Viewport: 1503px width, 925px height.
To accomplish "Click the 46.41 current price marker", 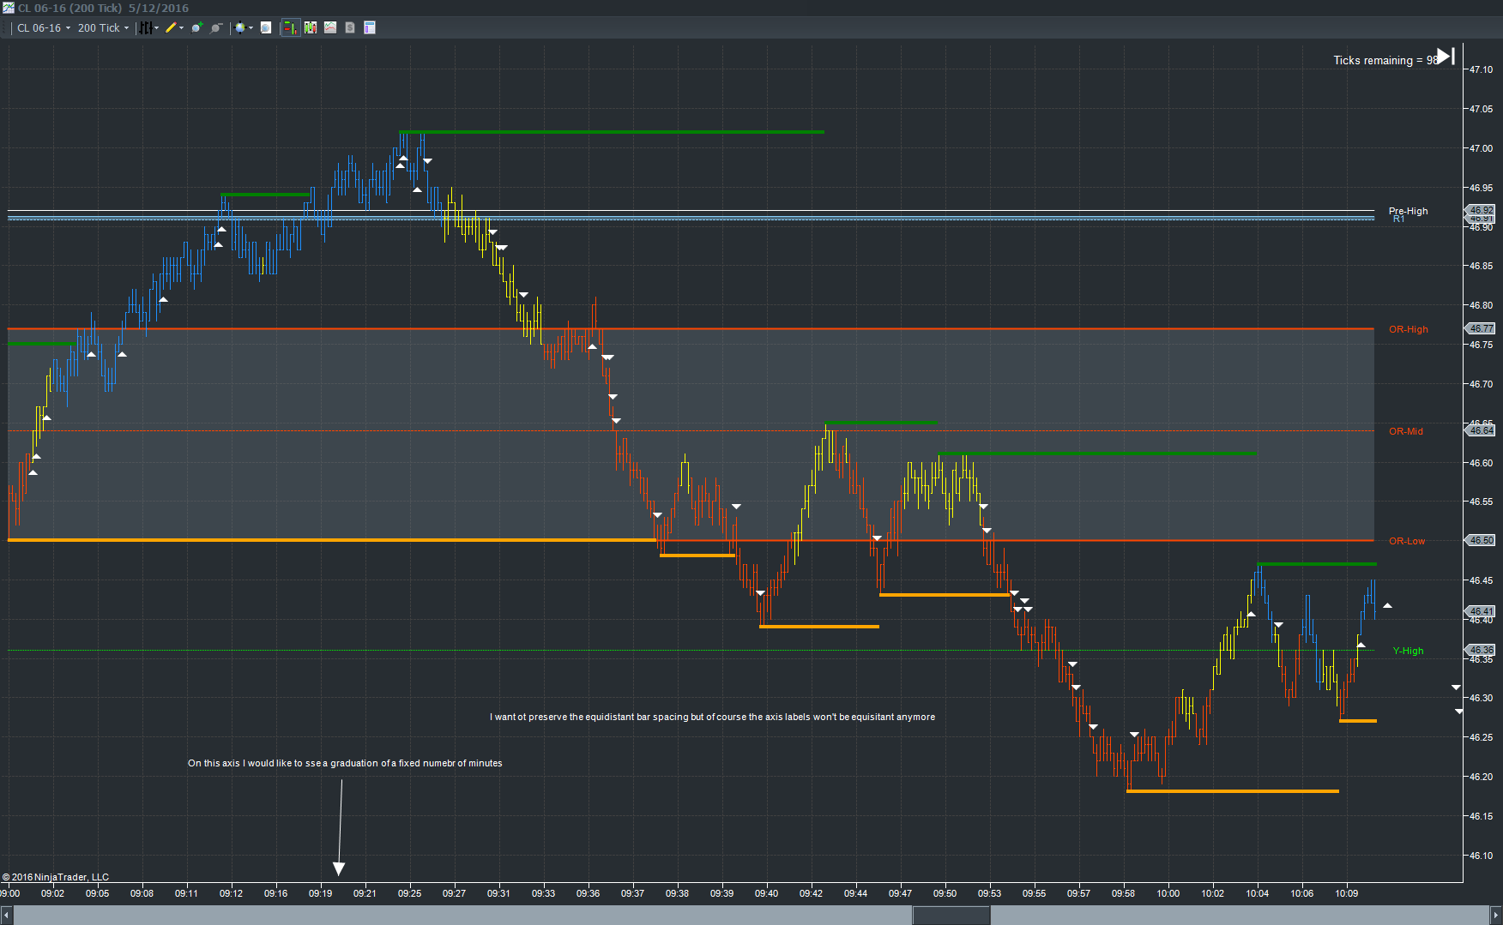I will coord(1481,611).
